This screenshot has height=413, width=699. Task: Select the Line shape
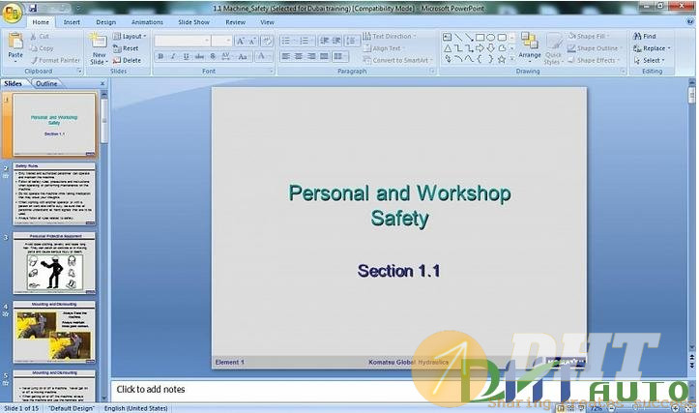[x=458, y=37]
